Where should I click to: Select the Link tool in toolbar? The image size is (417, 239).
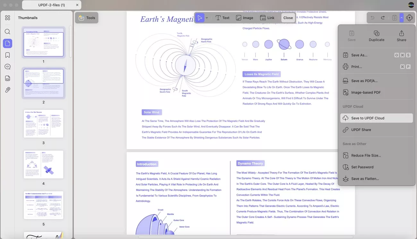[267, 18]
